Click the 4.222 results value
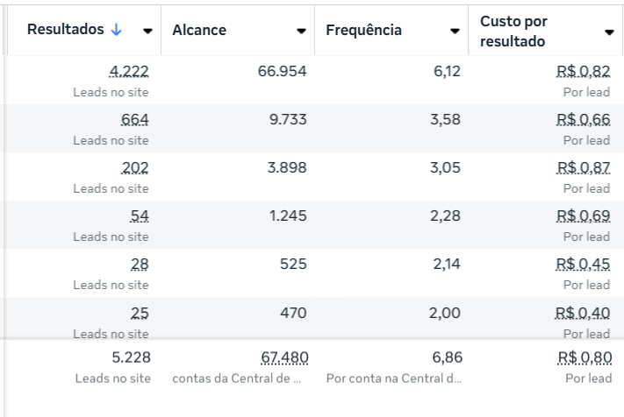The image size is (624, 417). pyautogui.click(x=129, y=71)
